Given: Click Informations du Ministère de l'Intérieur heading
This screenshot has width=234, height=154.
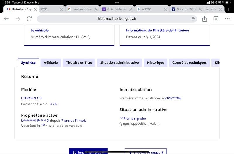Looking at the screenshot, I should pyautogui.click(x=158, y=31).
